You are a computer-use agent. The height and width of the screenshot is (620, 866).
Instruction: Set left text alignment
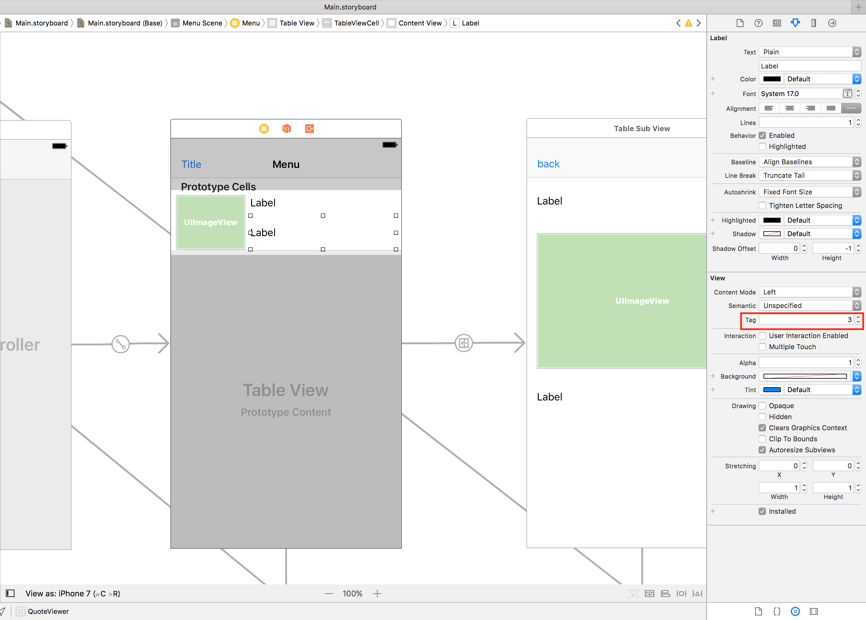pyautogui.click(x=769, y=108)
